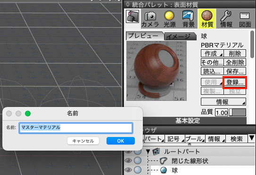Open the Background (背景) palette tab
This screenshot has width=256, height=175.
pyautogui.click(x=189, y=19)
